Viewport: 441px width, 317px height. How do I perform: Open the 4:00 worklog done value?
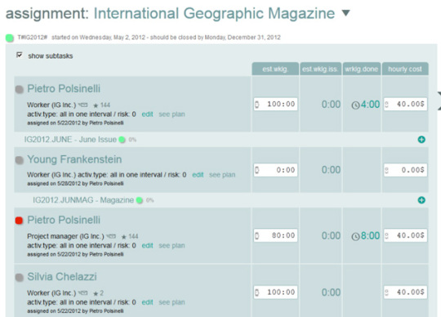coord(370,105)
